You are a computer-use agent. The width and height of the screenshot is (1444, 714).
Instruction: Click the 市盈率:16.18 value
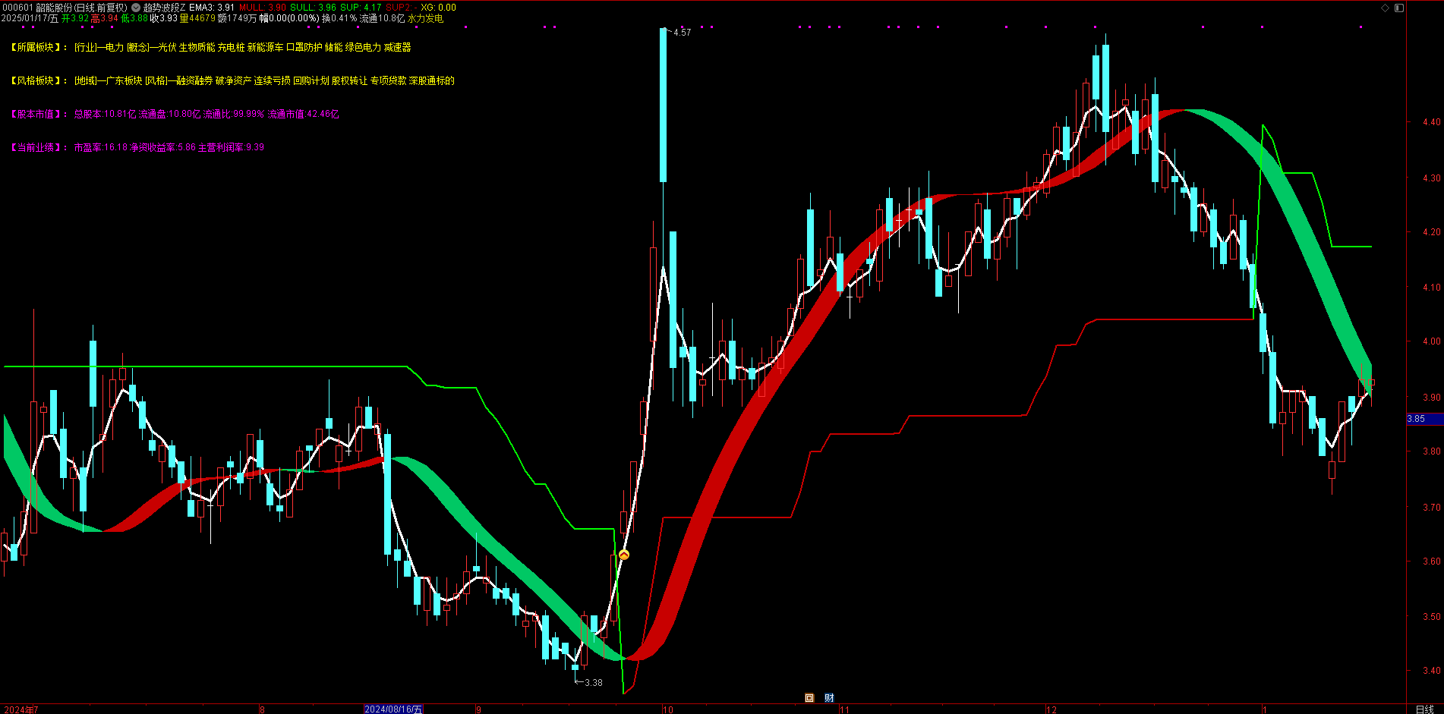[x=101, y=147]
